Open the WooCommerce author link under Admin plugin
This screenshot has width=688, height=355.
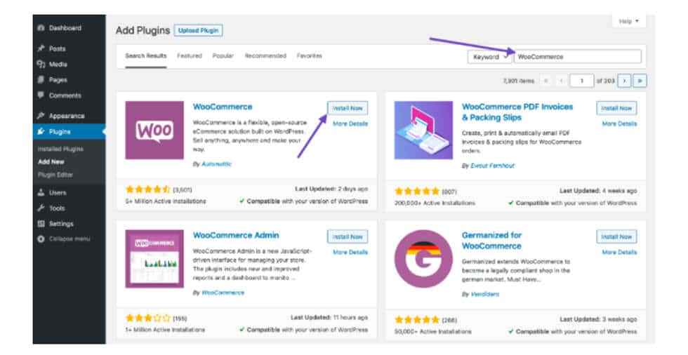tap(223, 293)
